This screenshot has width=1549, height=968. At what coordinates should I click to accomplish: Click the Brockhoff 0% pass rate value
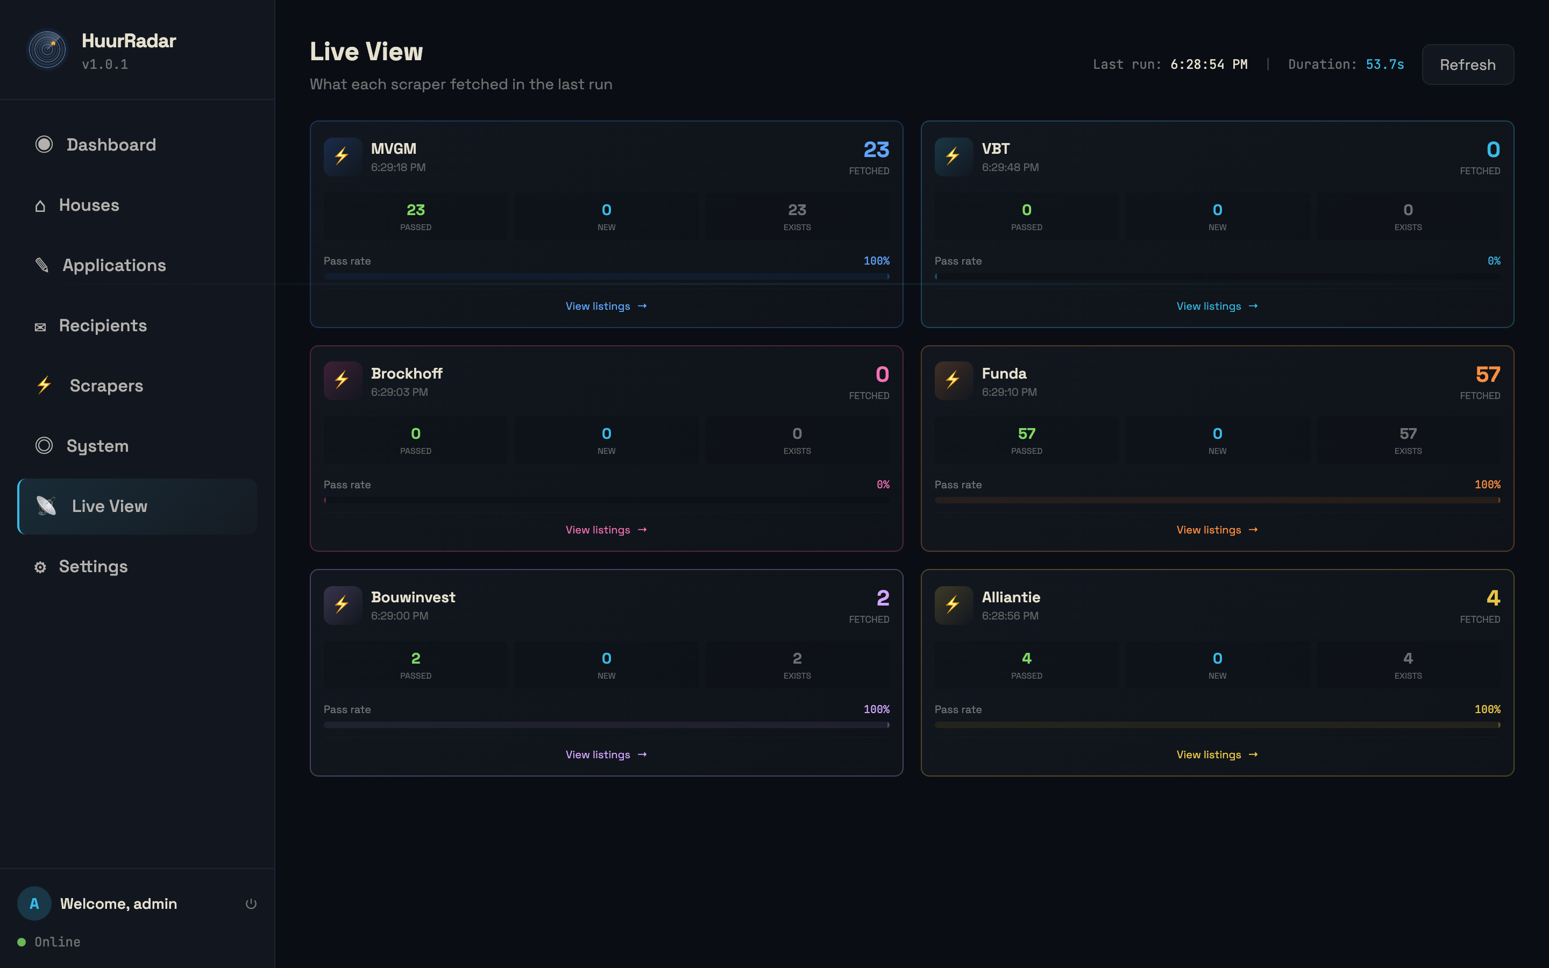pos(883,485)
